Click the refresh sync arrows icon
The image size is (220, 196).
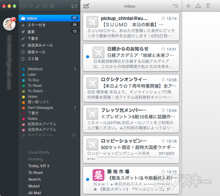(x=74, y=6)
